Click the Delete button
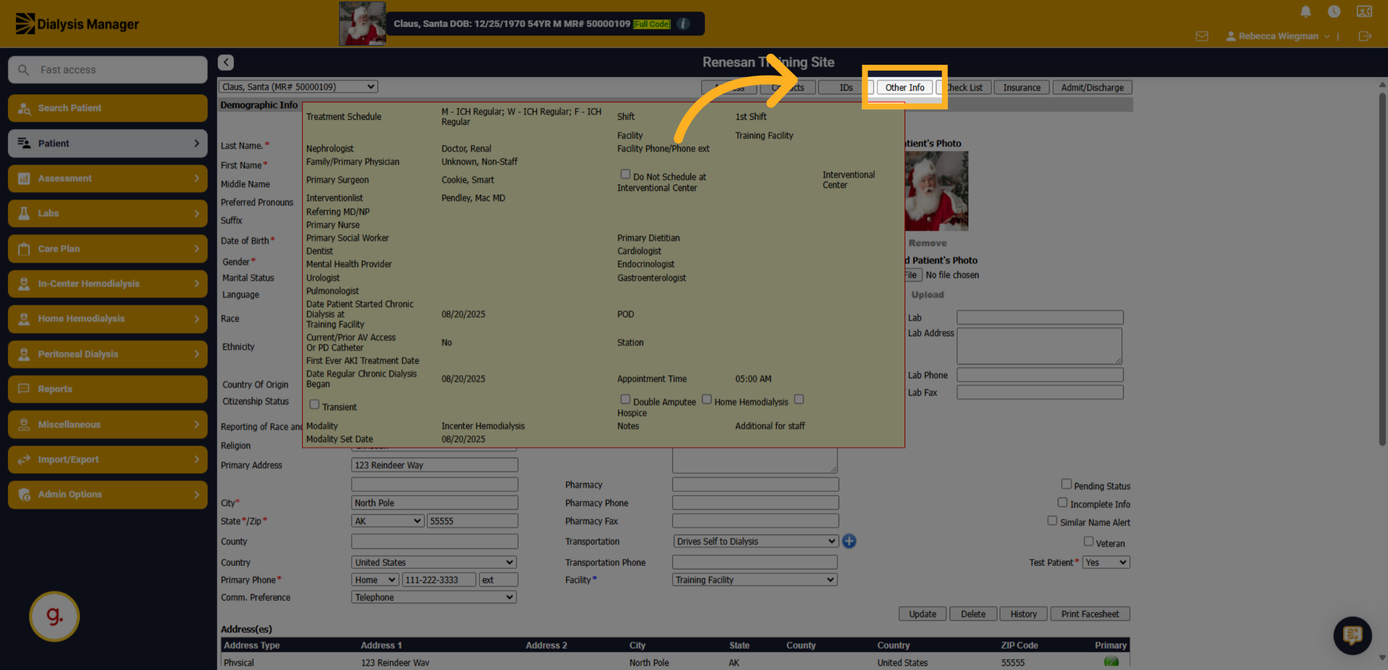Screen dimensions: 1388x670 [x=973, y=614]
